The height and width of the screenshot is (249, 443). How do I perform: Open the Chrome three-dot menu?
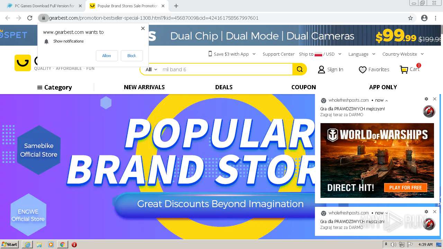[435, 18]
